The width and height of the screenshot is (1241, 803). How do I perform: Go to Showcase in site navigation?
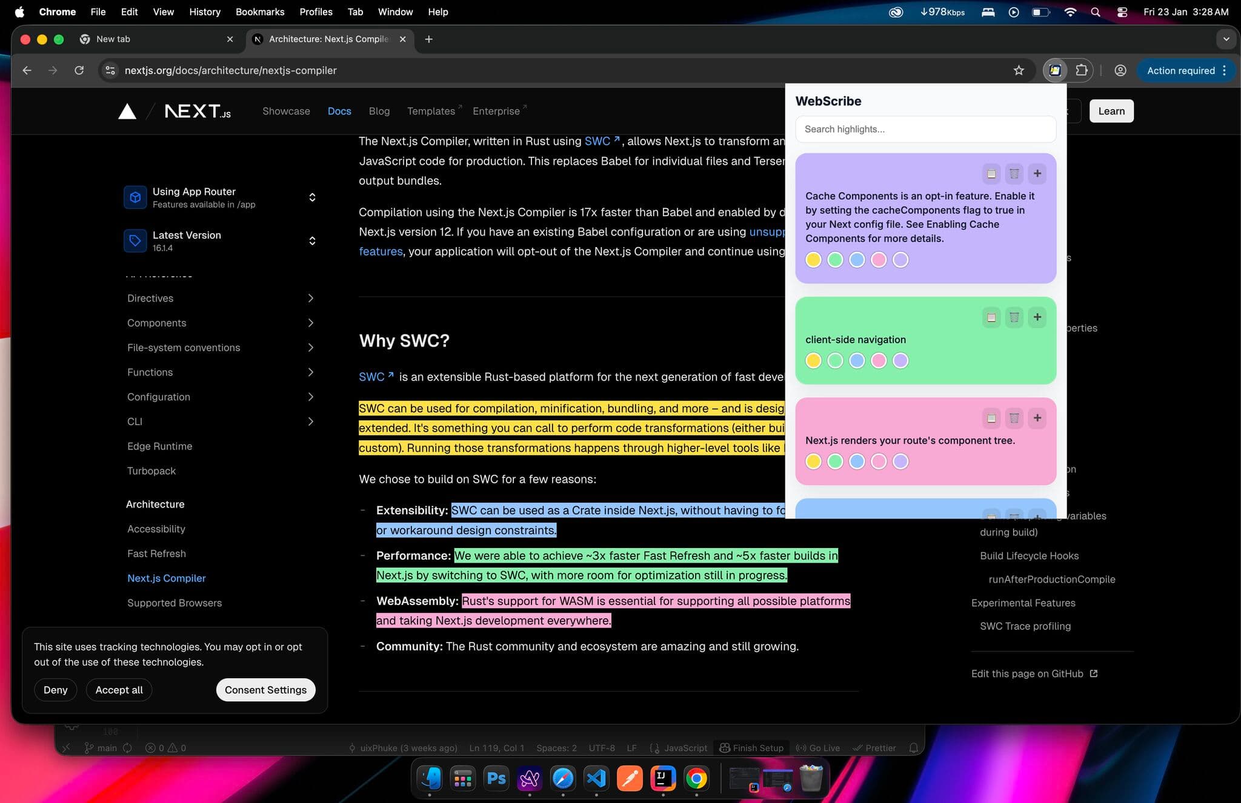(286, 111)
